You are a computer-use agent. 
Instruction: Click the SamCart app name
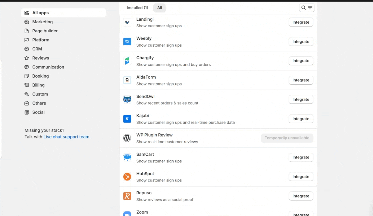tap(145, 154)
